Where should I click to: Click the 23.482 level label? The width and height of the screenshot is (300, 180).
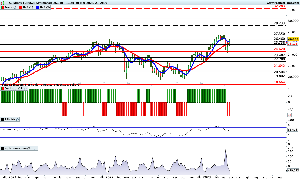pyautogui.click(x=279, y=55)
